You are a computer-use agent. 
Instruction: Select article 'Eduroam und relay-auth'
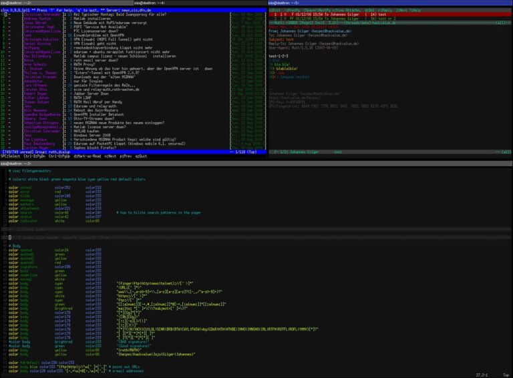pos(95,106)
